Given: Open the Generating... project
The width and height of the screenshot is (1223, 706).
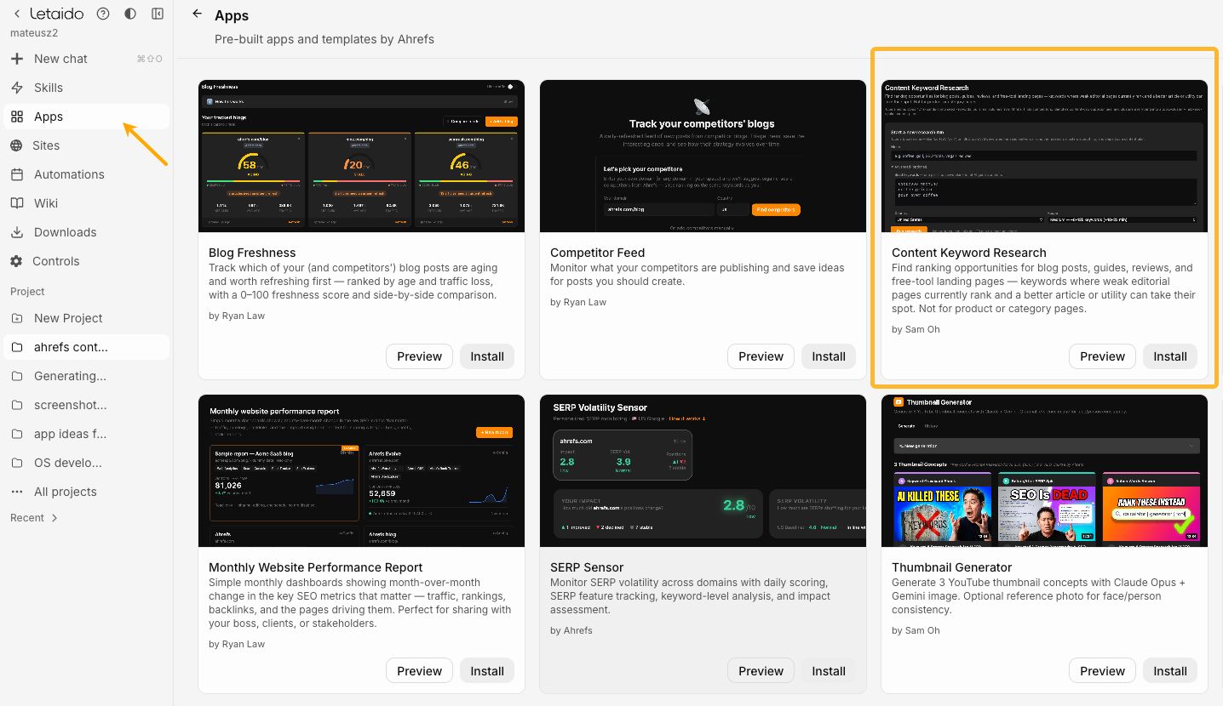Looking at the screenshot, I should 86,376.
